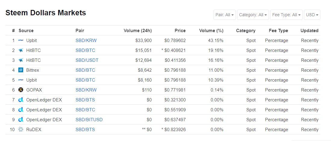
Task: Click the GOPAX source name
Action: click(x=34, y=90)
